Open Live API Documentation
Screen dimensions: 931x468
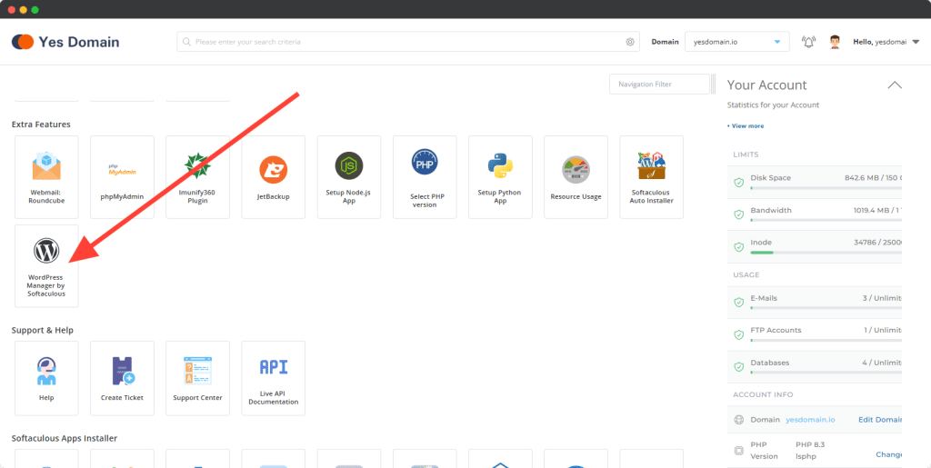(273, 378)
